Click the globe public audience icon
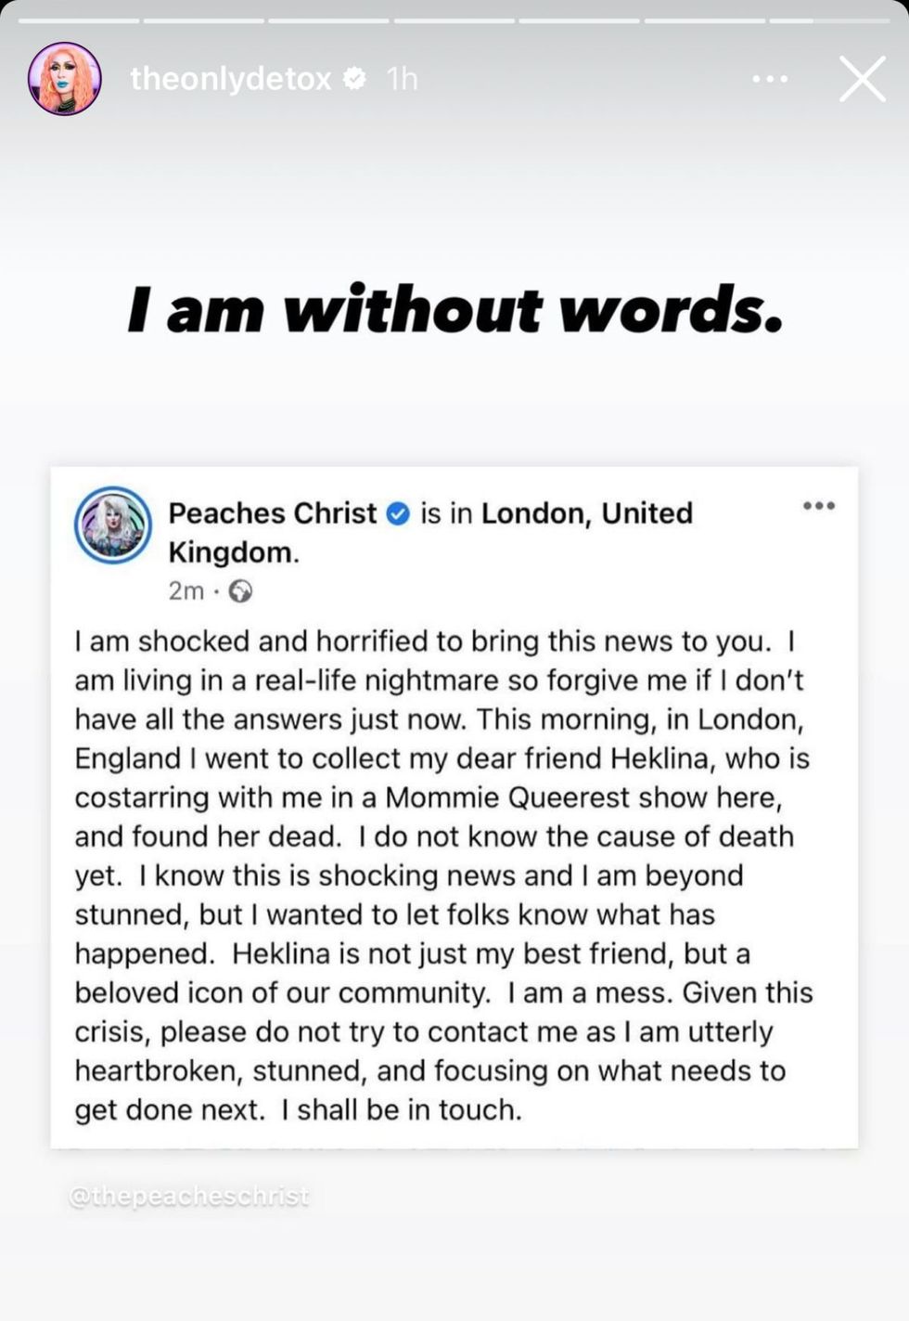Viewport: 909px width, 1321px height. pos(240,591)
